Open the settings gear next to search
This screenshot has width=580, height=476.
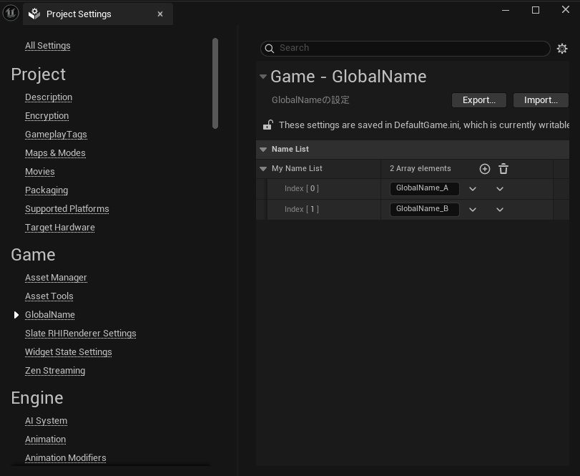pos(562,49)
